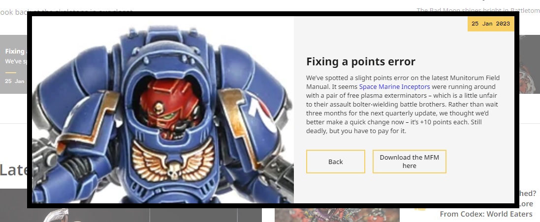Click the partially hidden "Late" section heading
The width and height of the screenshot is (540, 222).
[x=14, y=170]
